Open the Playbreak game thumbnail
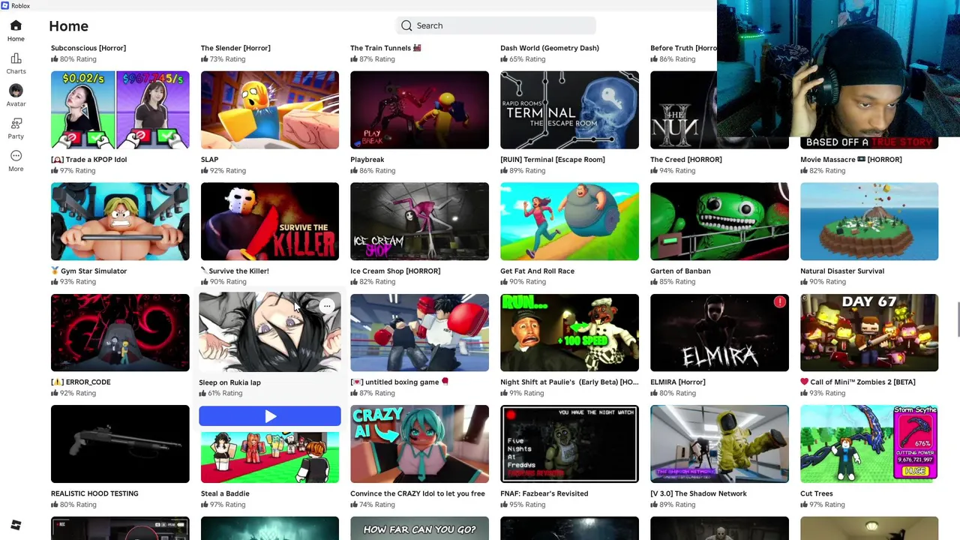 coord(419,110)
